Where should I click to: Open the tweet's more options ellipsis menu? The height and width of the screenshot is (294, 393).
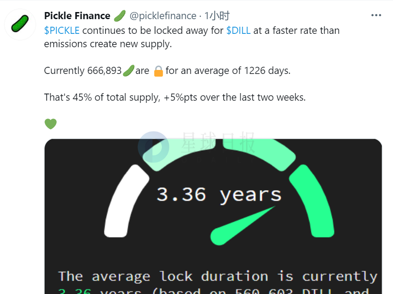(x=376, y=15)
